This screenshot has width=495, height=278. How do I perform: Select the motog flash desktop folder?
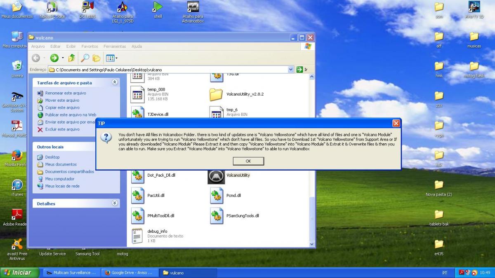click(x=474, y=69)
